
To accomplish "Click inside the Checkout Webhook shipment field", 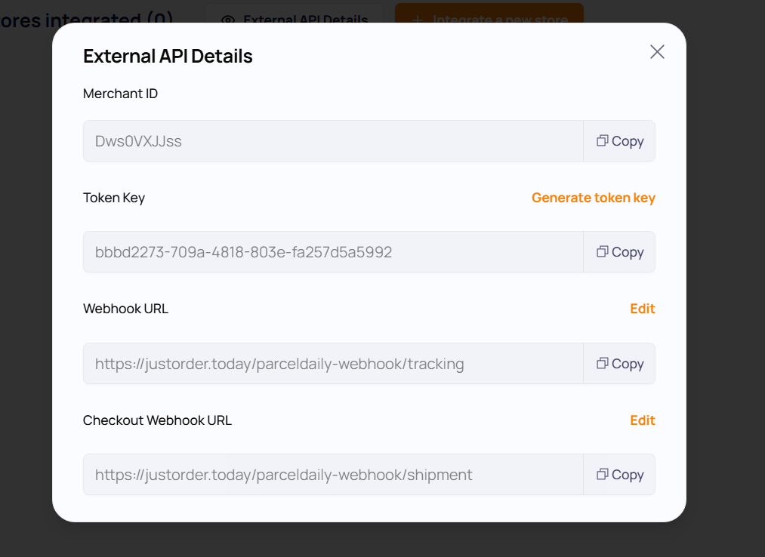I will coord(332,475).
